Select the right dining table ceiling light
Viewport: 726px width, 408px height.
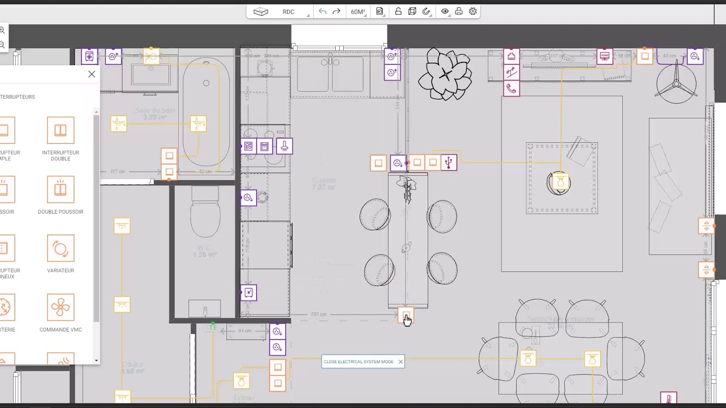pos(592,359)
